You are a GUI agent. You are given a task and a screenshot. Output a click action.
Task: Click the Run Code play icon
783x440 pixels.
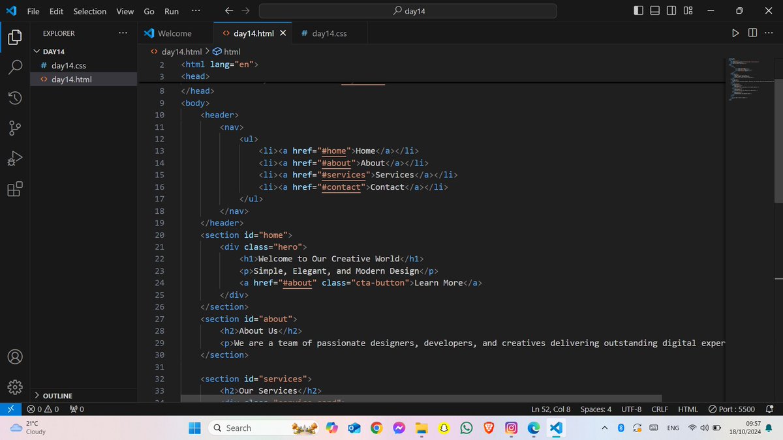click(x=735, y=33)
